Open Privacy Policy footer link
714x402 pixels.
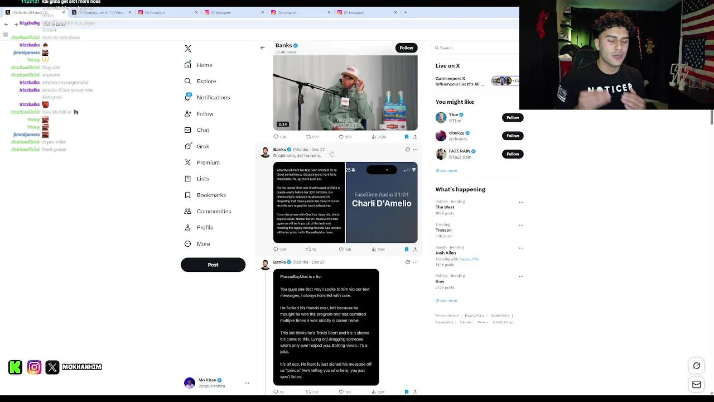[x=475, y=316]
